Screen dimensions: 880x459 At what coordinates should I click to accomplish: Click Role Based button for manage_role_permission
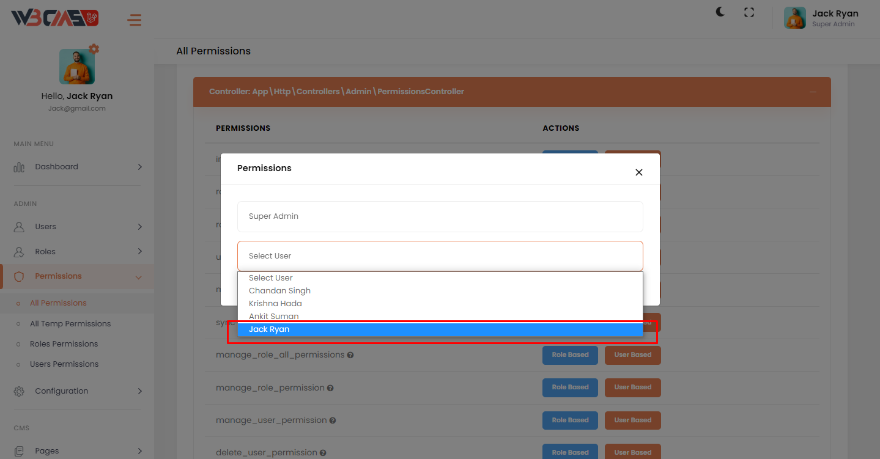[x=570, y=387]
